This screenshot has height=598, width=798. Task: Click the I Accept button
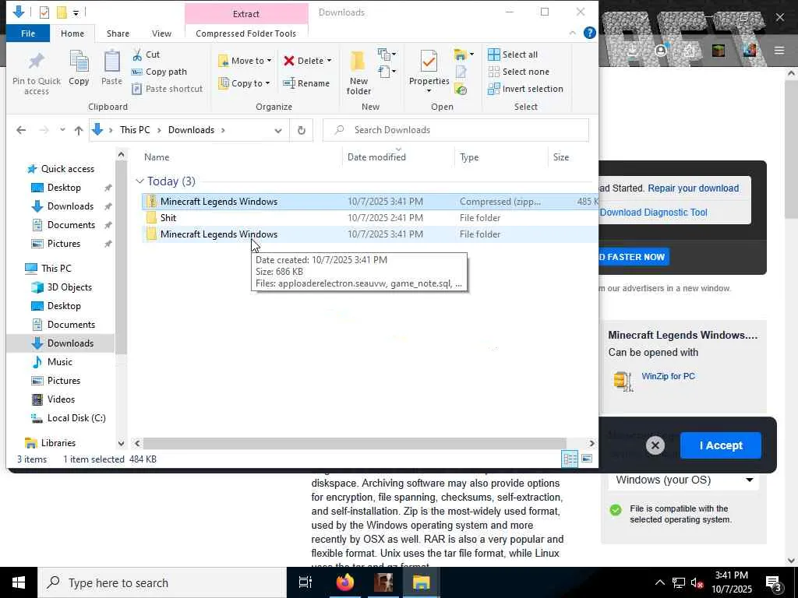[721, 445]
